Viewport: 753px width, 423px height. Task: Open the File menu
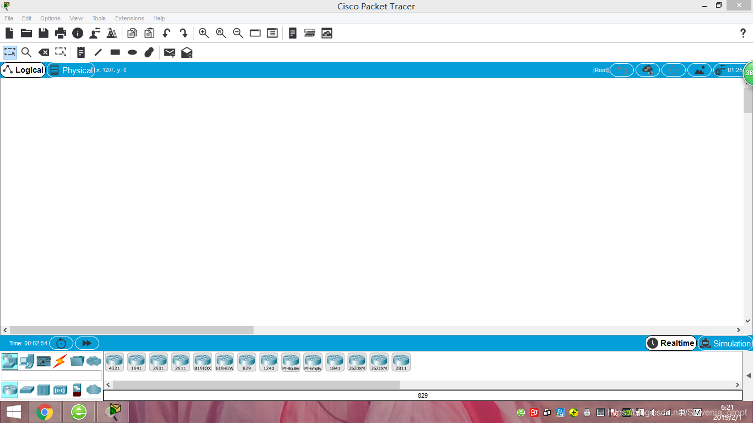click(9, 18)
